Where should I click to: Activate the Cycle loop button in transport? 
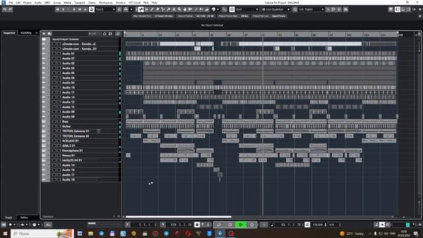219,225
